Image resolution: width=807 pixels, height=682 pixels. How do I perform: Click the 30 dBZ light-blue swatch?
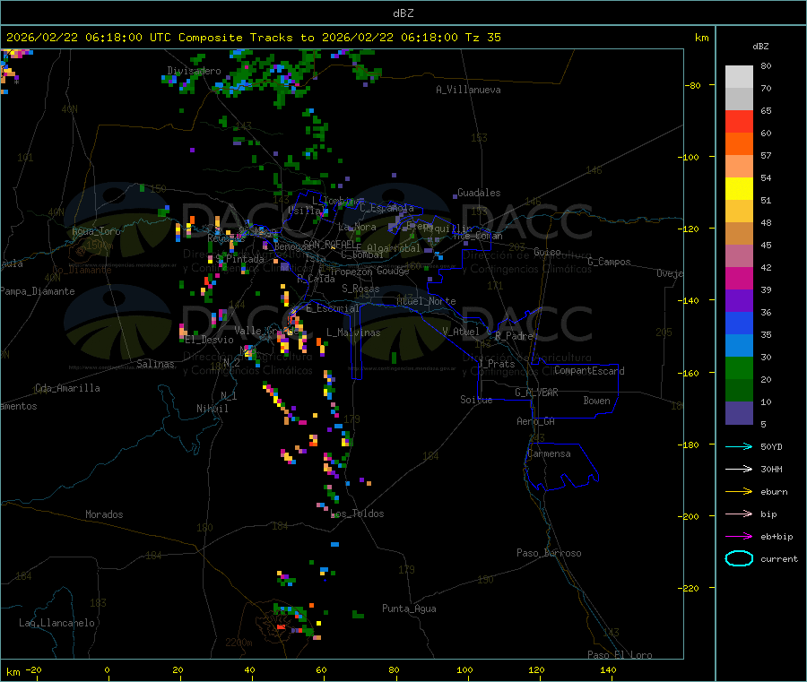[739, 346]
